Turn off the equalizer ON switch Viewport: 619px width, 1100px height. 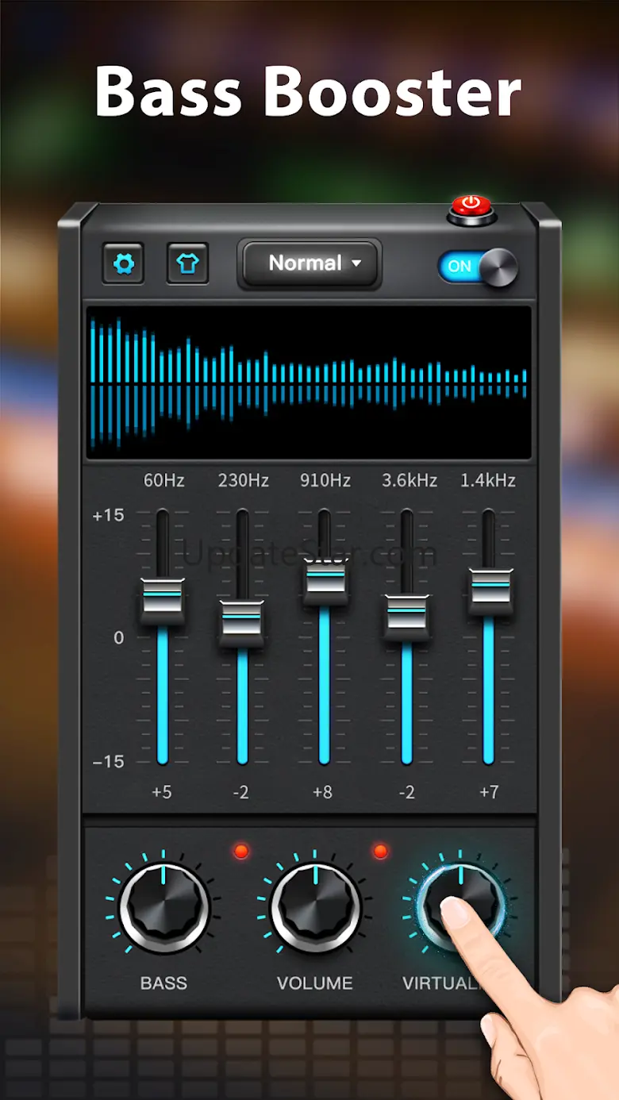[x=477, y=267]
